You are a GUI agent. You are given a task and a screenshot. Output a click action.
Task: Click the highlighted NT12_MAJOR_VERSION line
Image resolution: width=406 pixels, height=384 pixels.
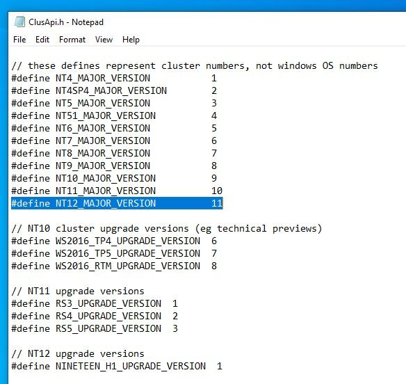117,203
